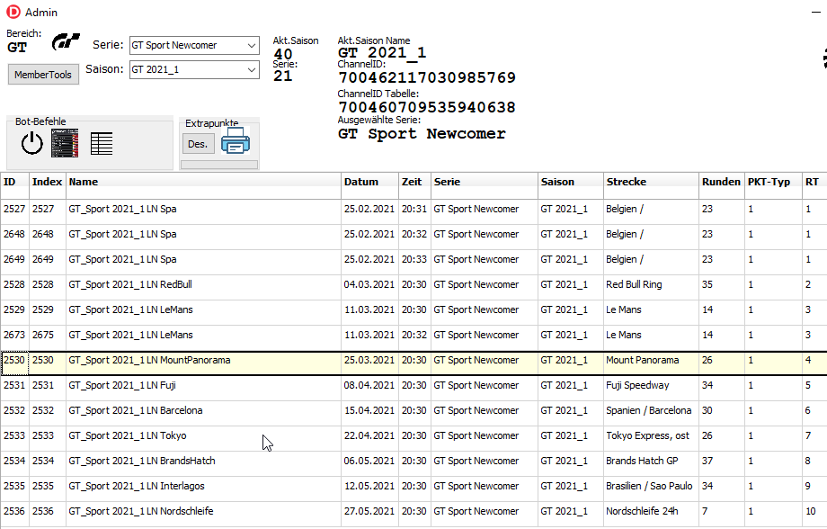Open MemberTools

click(43, 75)
